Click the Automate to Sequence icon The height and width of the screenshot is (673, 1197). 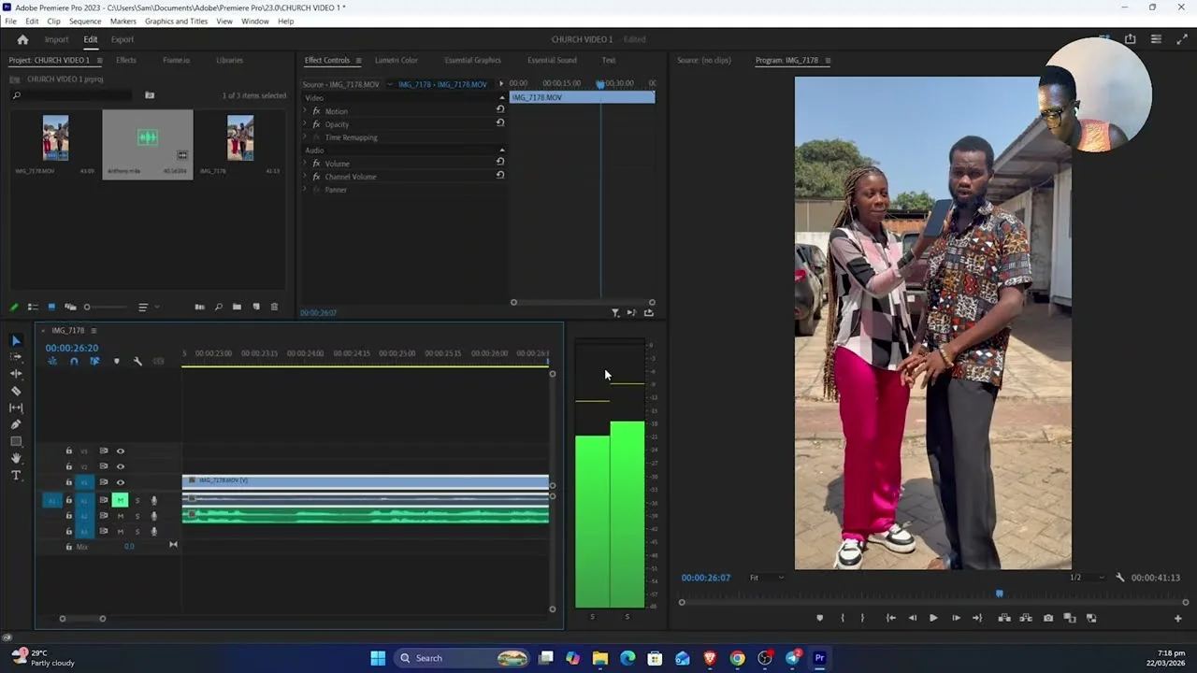[x=199, y=307]
